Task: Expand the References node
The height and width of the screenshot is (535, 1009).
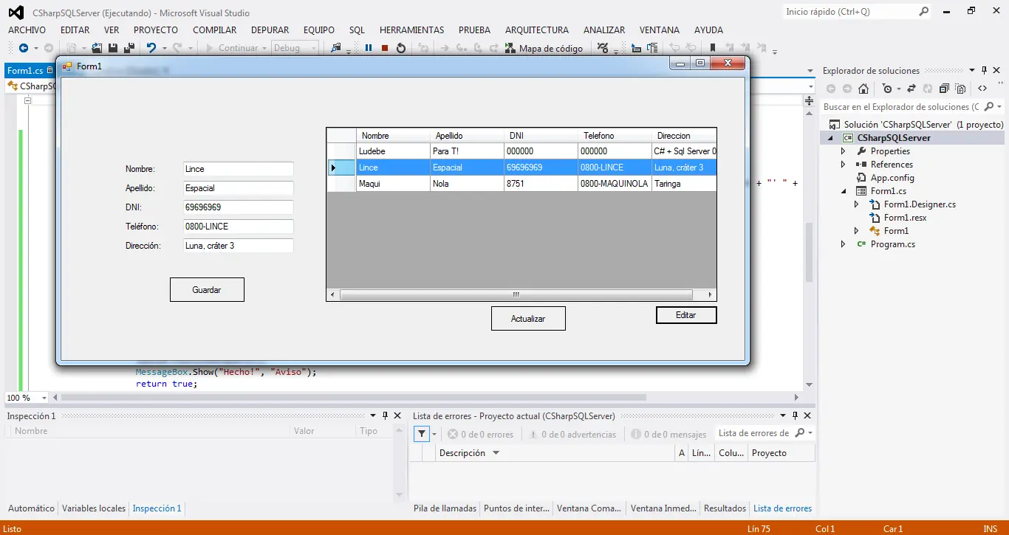Action: pos(843,165)
